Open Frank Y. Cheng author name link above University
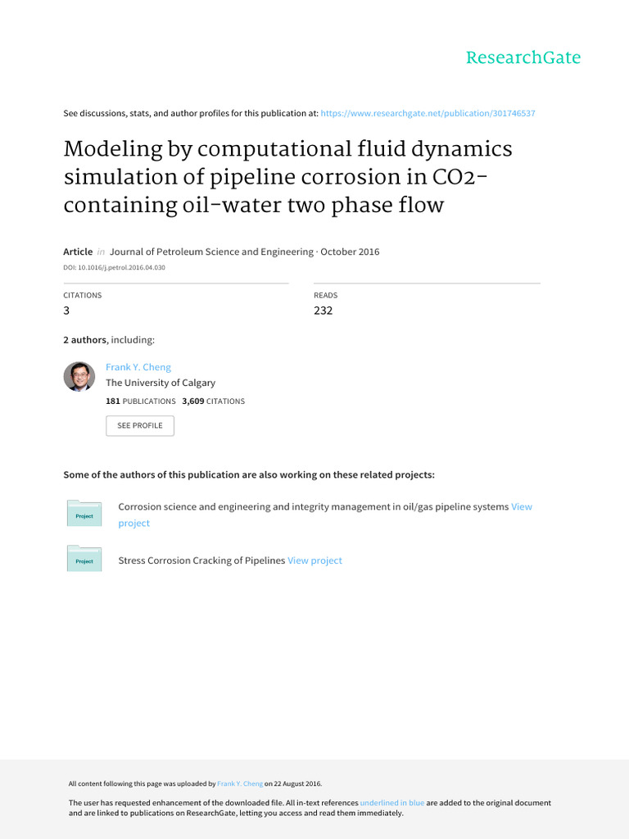This screenshot has width=629, height=839. point(138,367)
